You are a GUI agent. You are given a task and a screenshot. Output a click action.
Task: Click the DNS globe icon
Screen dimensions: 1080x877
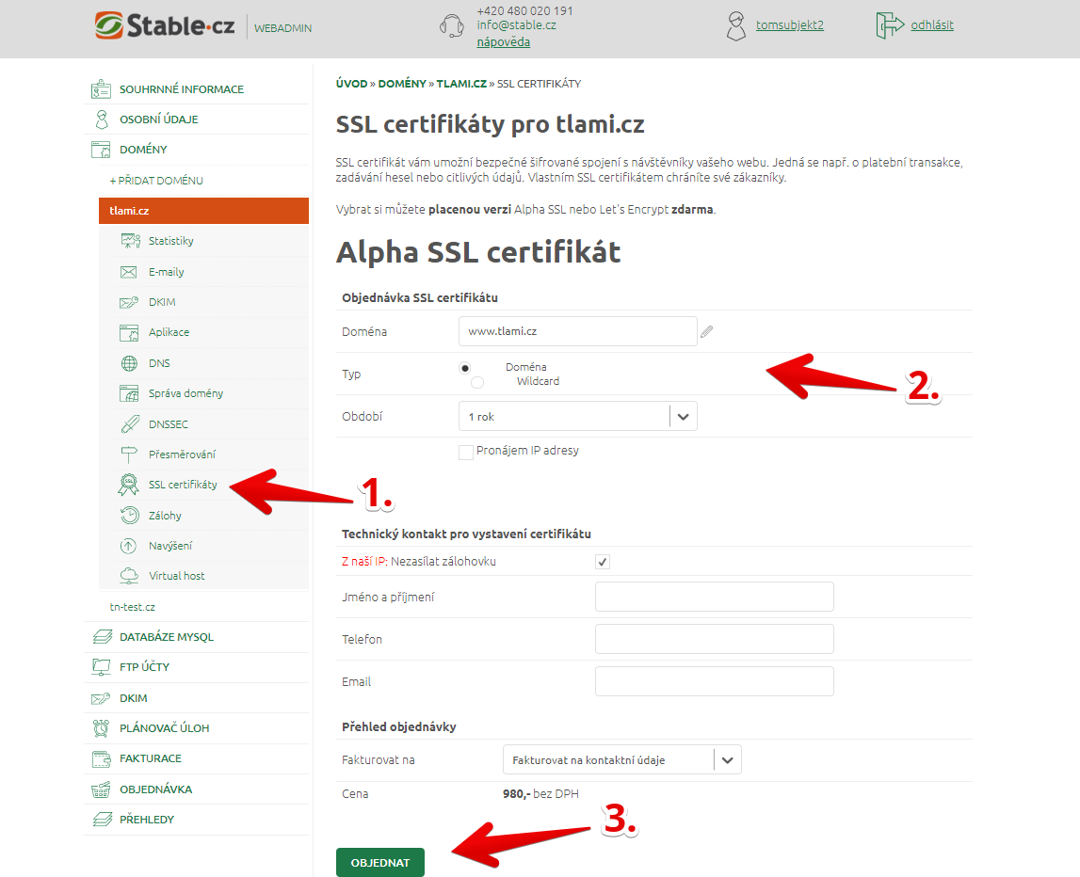pyautogui.click(x=129, y=363)
